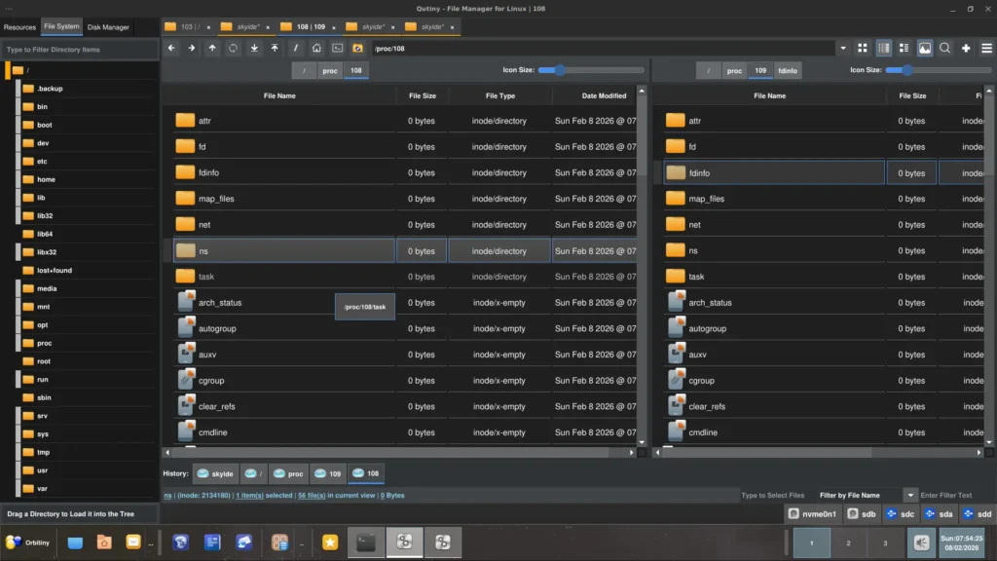Switch to the icon grid view
Screen dimensions: 997x561
click(863, 48)
